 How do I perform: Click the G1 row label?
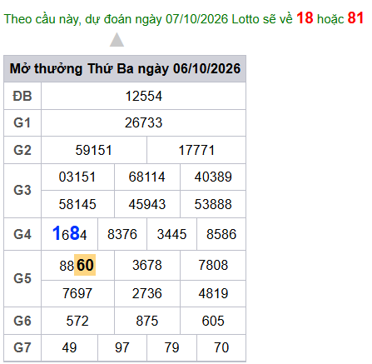tap(22, 123)
